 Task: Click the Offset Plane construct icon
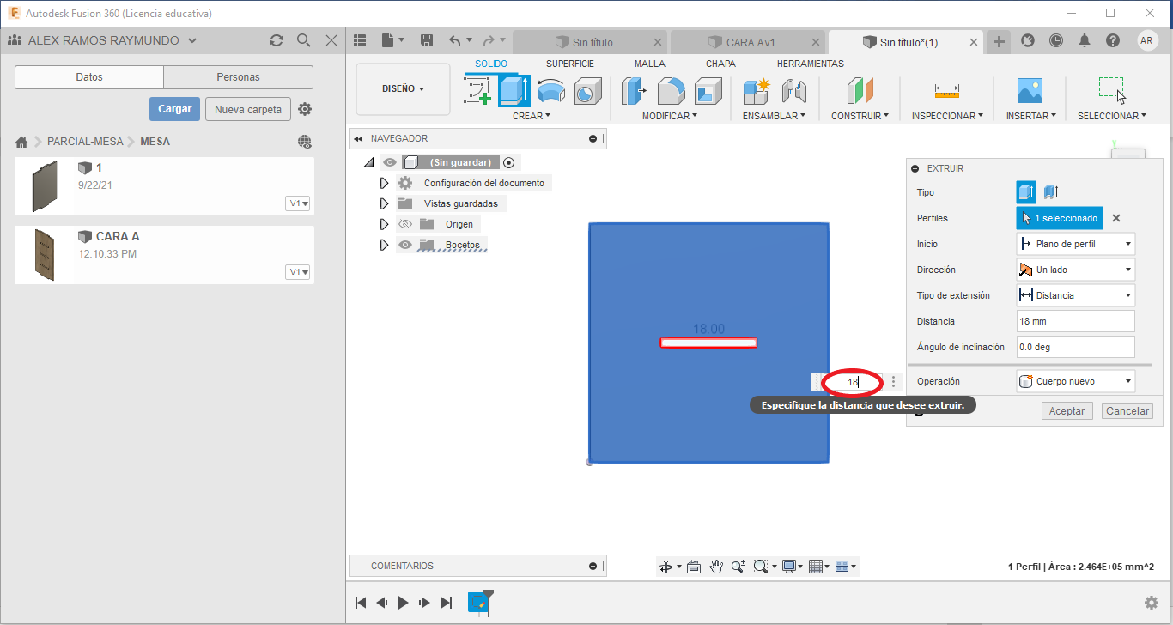(x=859, y=91)
